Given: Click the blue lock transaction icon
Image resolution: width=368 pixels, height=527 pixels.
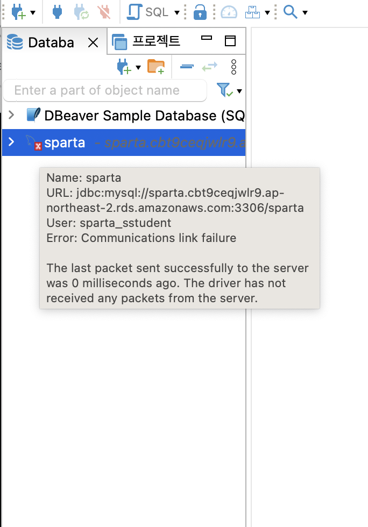Looking at the screenshot, I should pyautogui.click(x=200, y=12).
